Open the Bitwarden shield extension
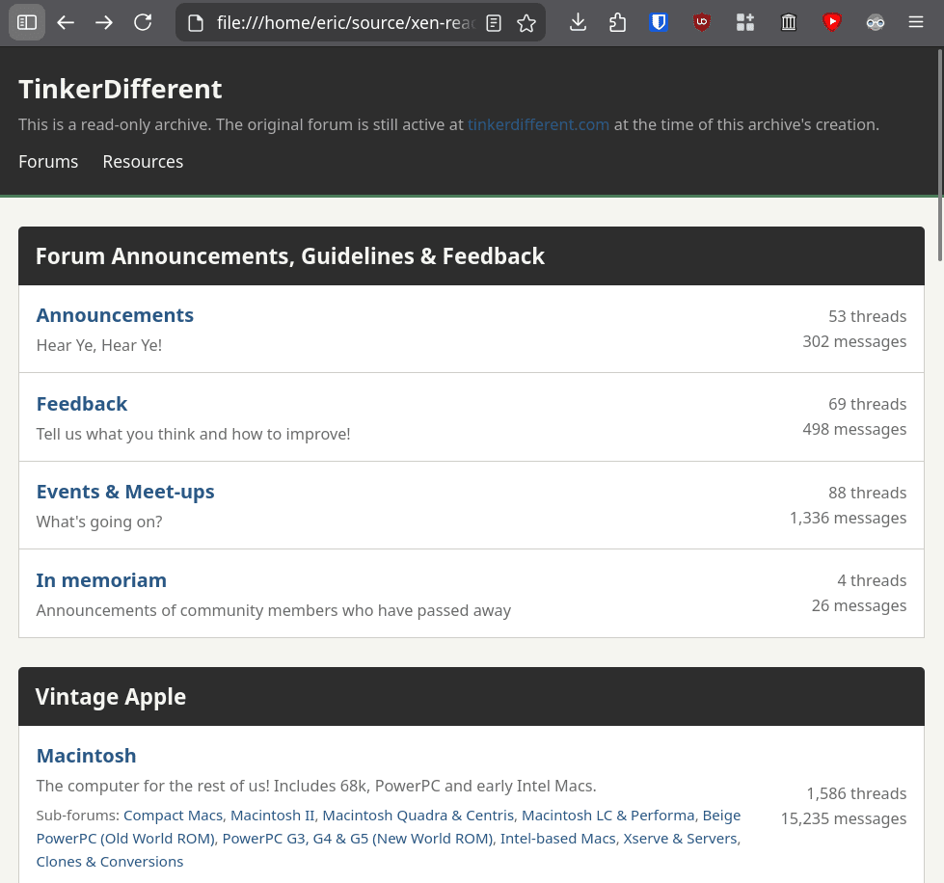 (660, 22)
